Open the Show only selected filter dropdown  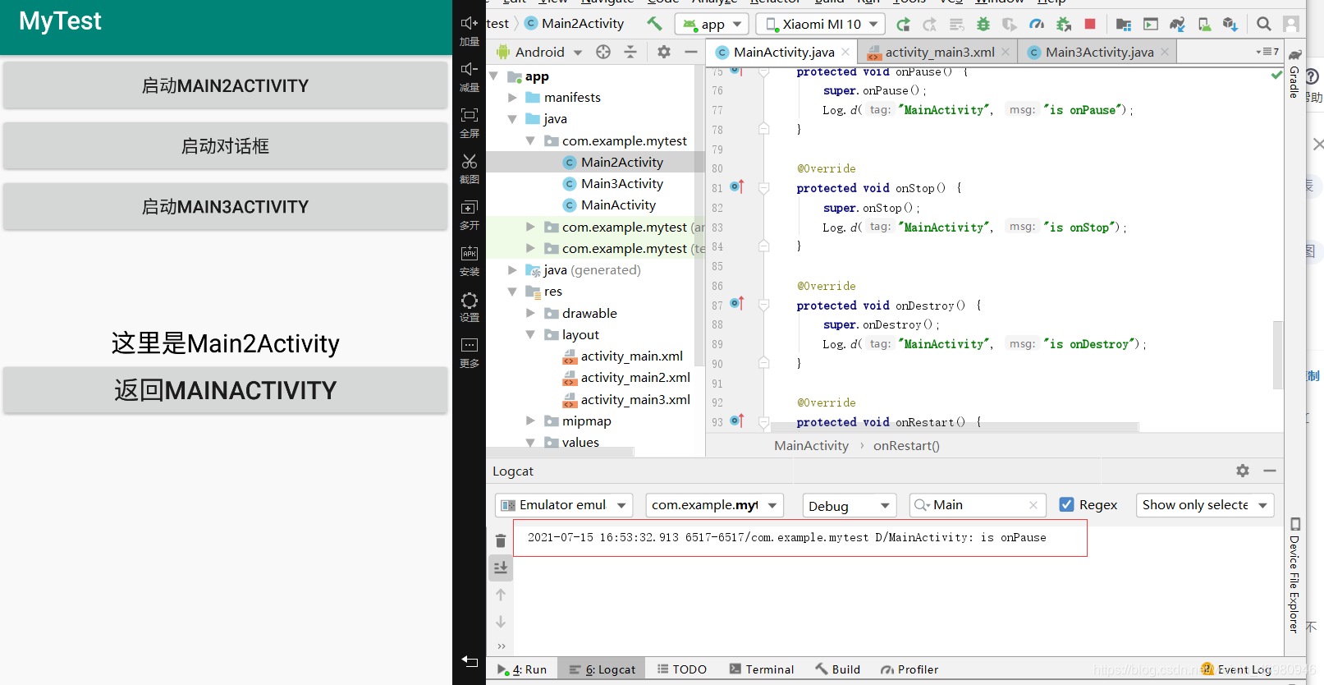(x=1205, y=505)
